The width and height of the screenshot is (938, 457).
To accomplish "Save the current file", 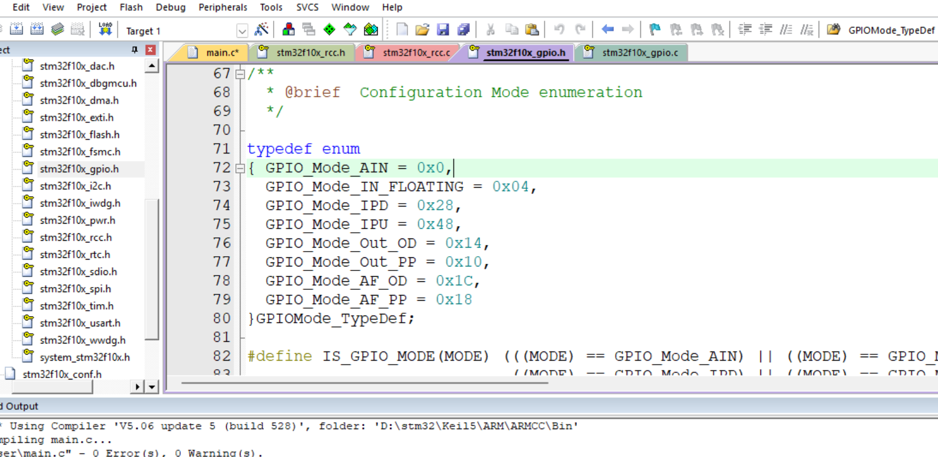I will pos(443,30).
